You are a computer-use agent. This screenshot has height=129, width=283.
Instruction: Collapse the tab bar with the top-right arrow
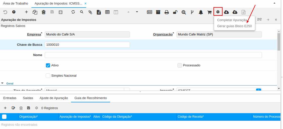[274, 3]
